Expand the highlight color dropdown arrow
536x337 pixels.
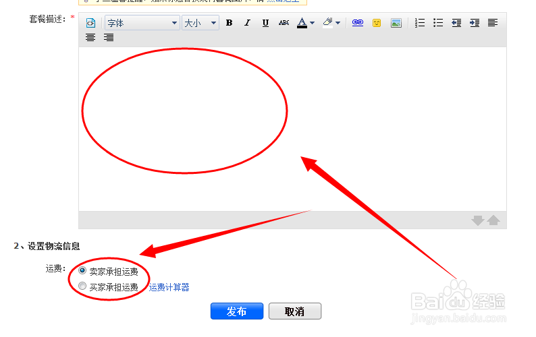coord(338,23)
